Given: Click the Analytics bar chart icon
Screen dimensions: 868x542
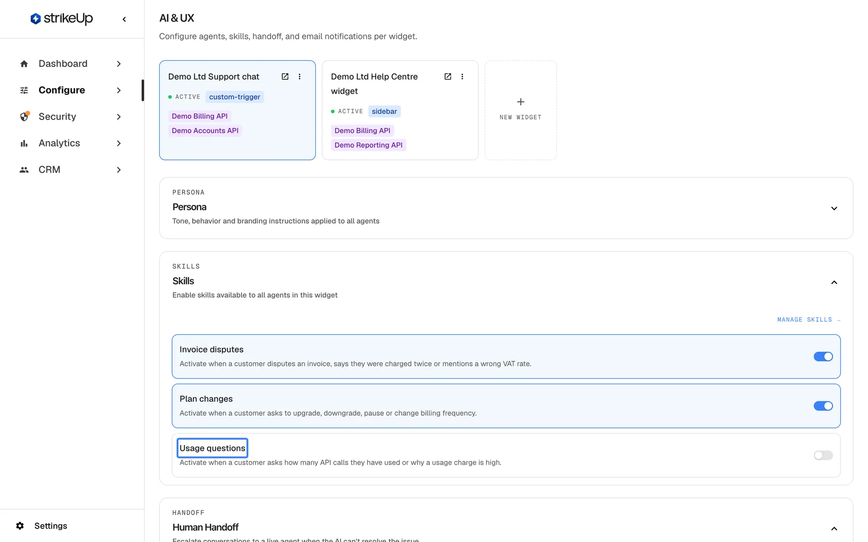Looking at the screenshot, I should (x=24, y=143).
